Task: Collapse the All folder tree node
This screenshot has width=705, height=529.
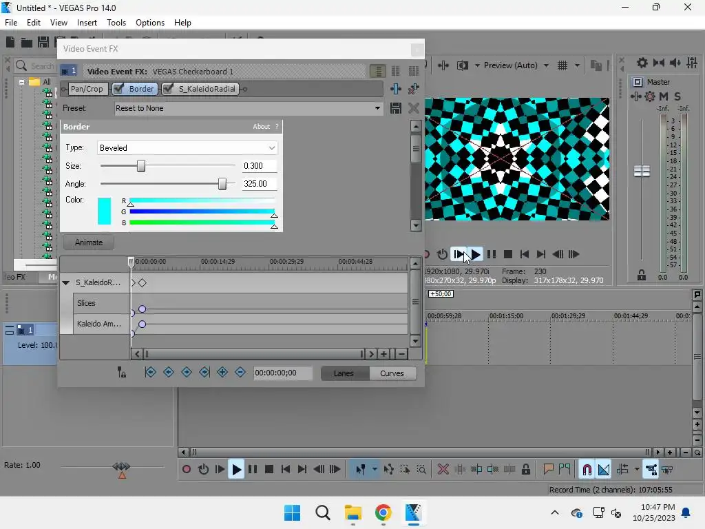Action: tap(21, 82)
